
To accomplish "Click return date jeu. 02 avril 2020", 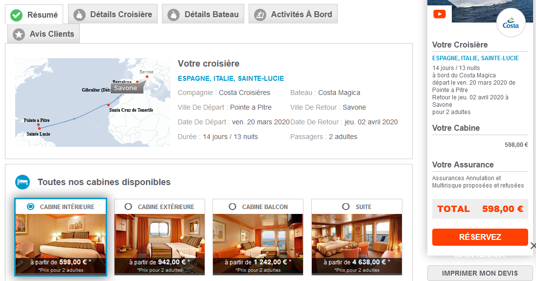I will click(371, 122).
